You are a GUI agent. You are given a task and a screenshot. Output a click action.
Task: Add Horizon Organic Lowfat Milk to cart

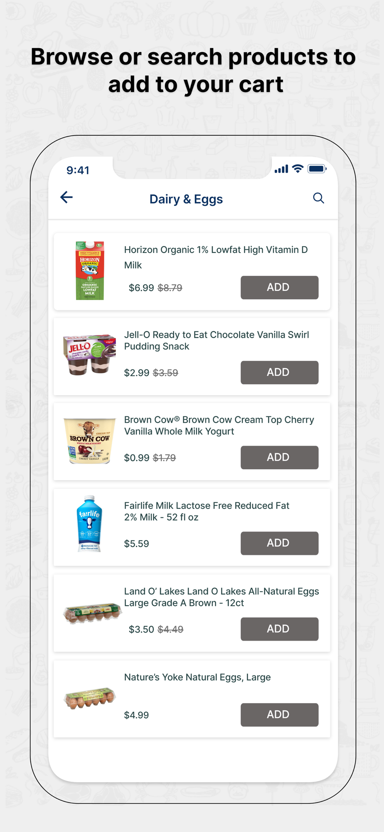coord(279,287)
